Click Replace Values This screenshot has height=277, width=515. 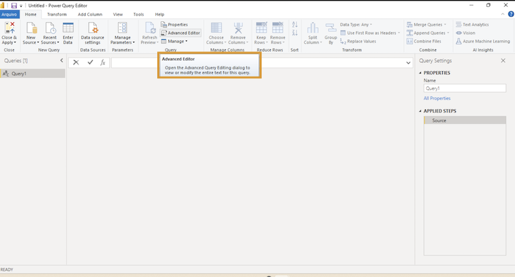point(358,41)
